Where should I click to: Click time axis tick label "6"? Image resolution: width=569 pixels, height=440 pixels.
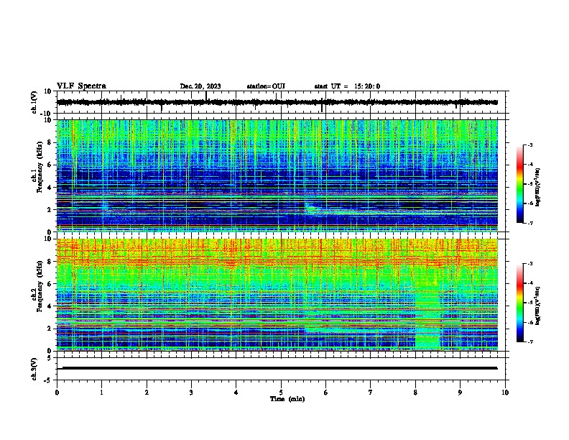tap(326, 393)
